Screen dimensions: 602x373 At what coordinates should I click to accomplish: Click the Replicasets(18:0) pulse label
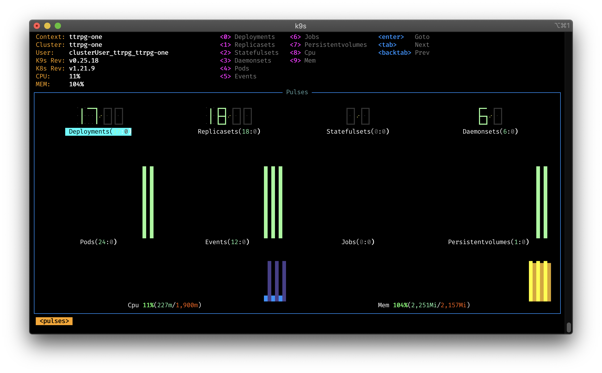(229, 132)
